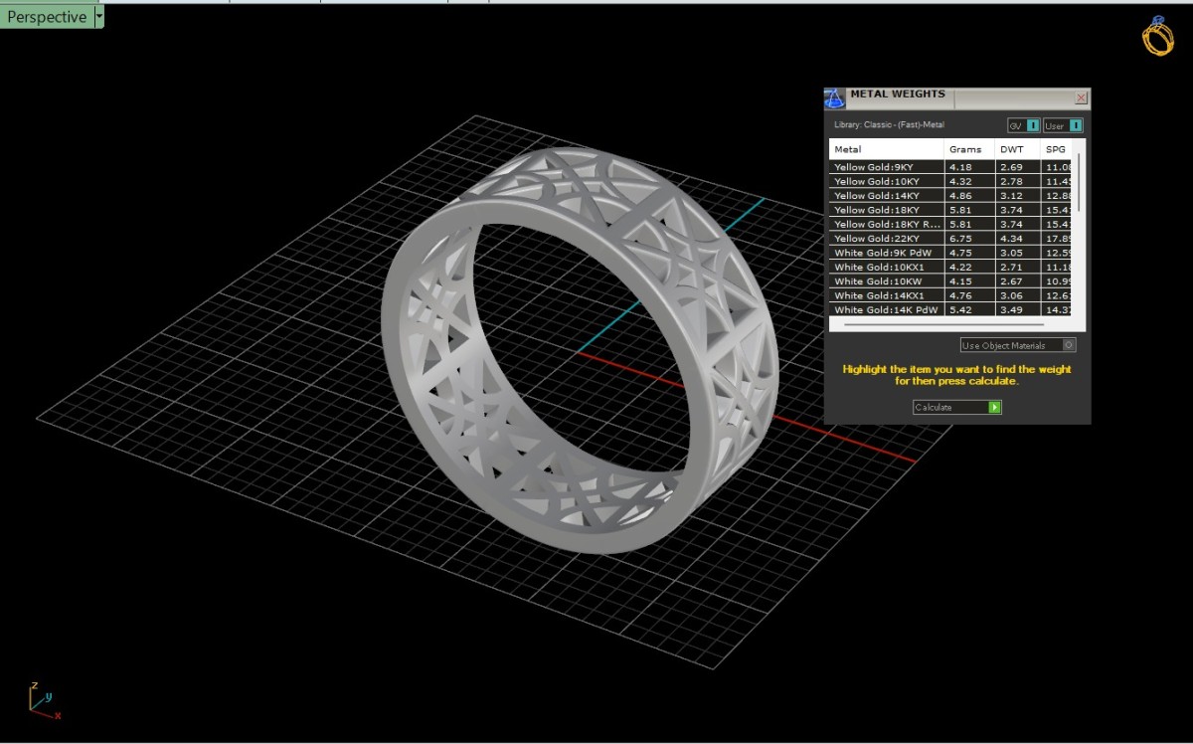This screenshot has width=1193, height=744.
Task: Select the Yellow Gold:18KY row
Action: pos(885,210)
